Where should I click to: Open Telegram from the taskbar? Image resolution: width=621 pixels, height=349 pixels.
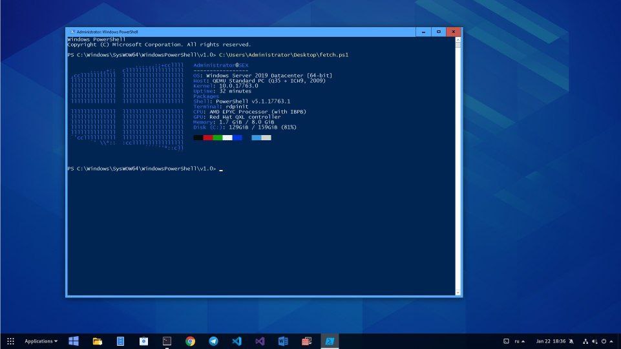point(213,341)
